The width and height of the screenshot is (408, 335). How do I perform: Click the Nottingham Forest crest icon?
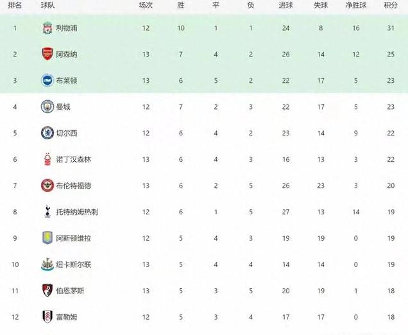pos(47,159)
